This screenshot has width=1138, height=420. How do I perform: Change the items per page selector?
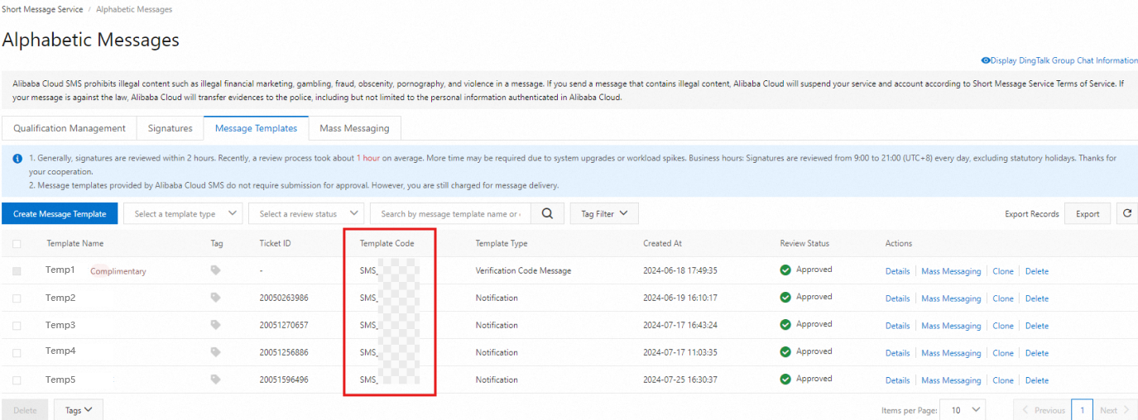[965, 410]
